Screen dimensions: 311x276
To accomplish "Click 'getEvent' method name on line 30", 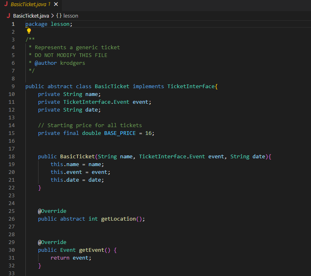I will click(x=91, y=250).
